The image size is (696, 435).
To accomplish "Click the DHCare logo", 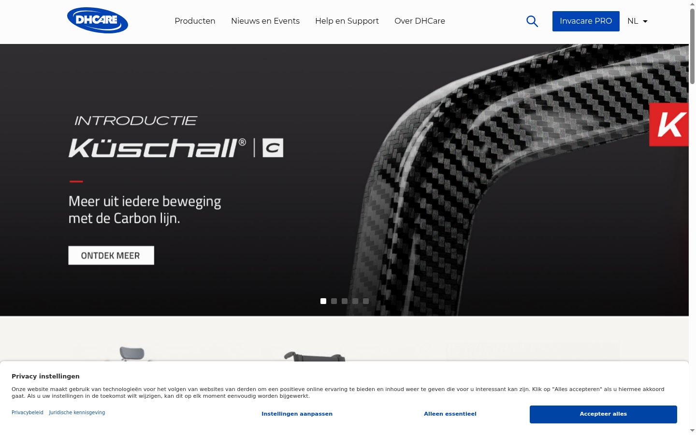I will pos(98,20).
